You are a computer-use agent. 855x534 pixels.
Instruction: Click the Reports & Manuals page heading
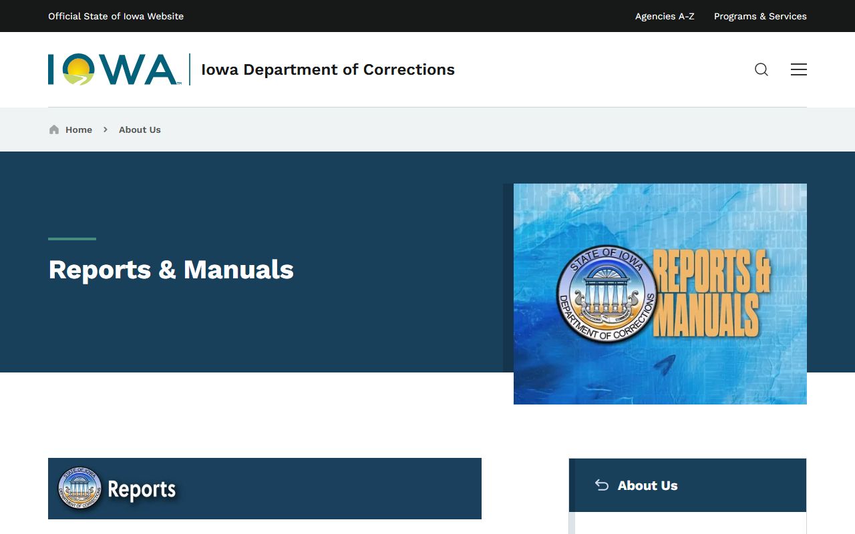coord(171,270)
